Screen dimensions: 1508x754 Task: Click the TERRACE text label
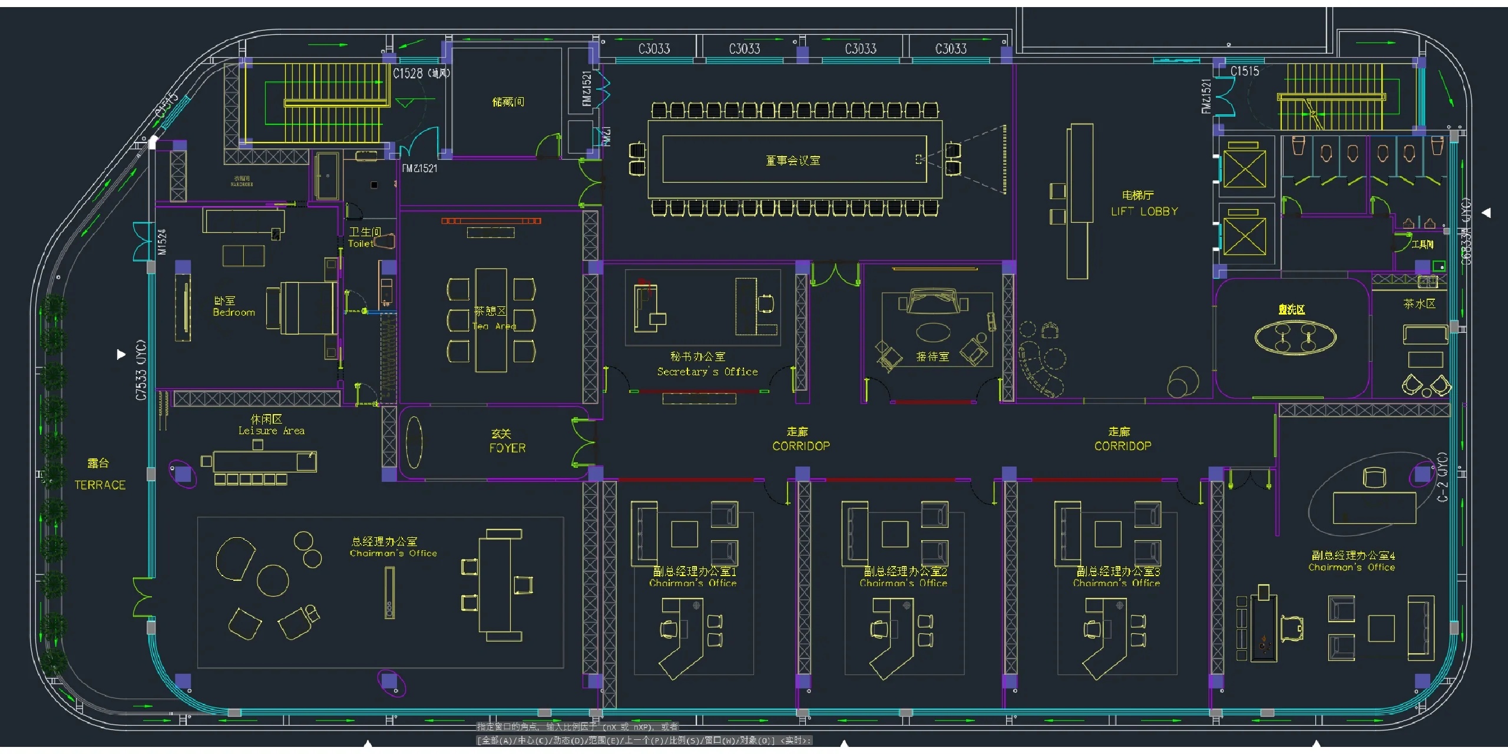(x=100, y=485)
